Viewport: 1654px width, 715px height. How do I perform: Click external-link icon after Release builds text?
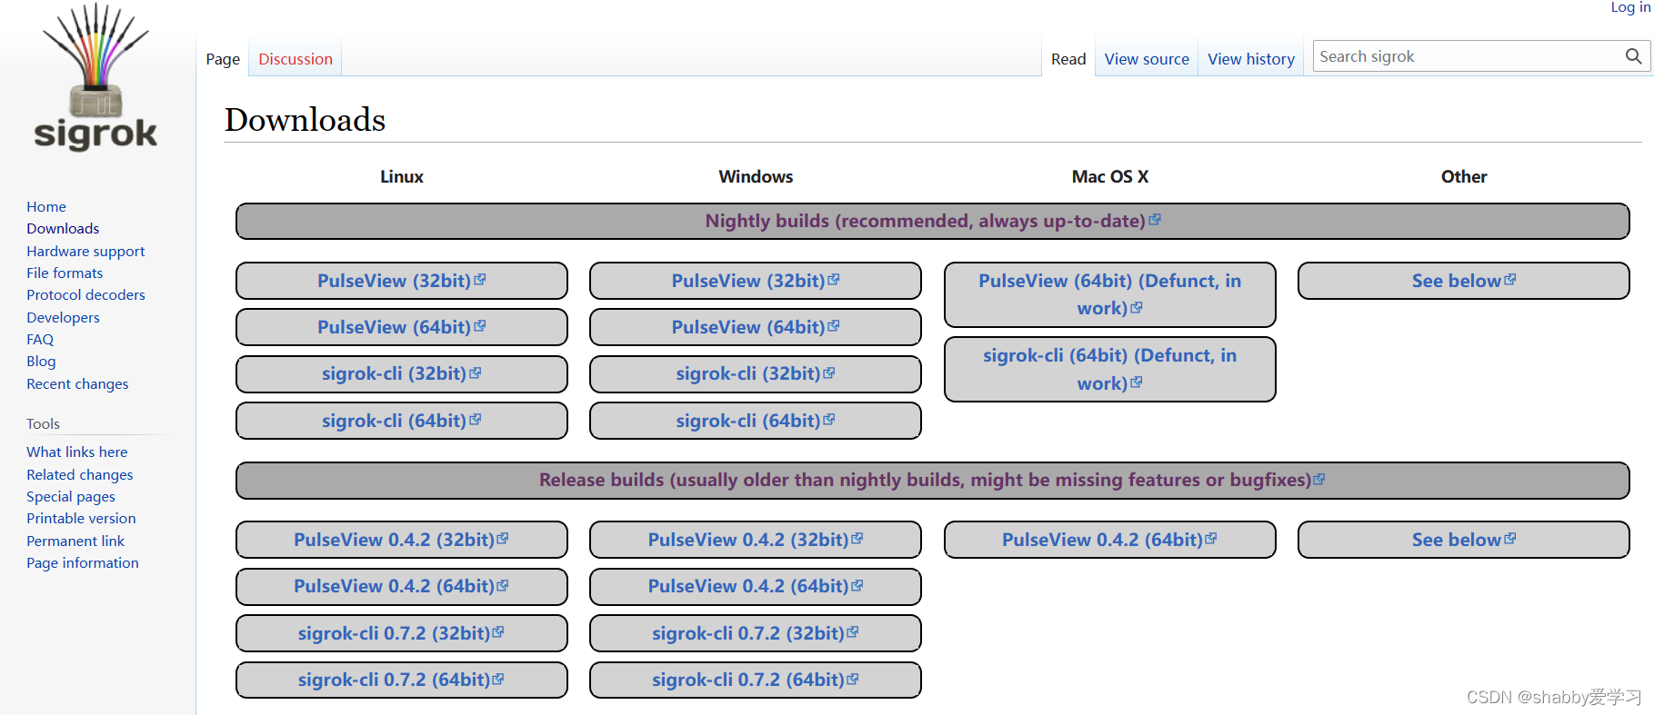pyautogui.click(x=1319, y=479)
